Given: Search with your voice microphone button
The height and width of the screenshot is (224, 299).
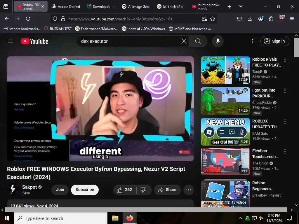Looking at the screenshot, I should 218,41.
